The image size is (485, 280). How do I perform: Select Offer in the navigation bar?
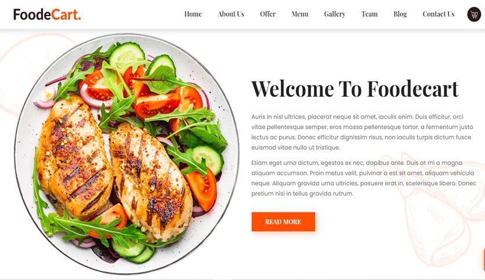(x=267, y=14)
